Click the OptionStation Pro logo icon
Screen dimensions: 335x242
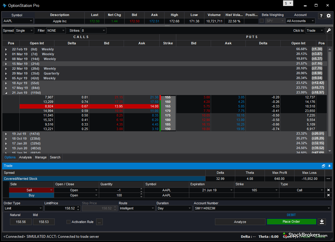pyautogui.click(x=5, y=5)
